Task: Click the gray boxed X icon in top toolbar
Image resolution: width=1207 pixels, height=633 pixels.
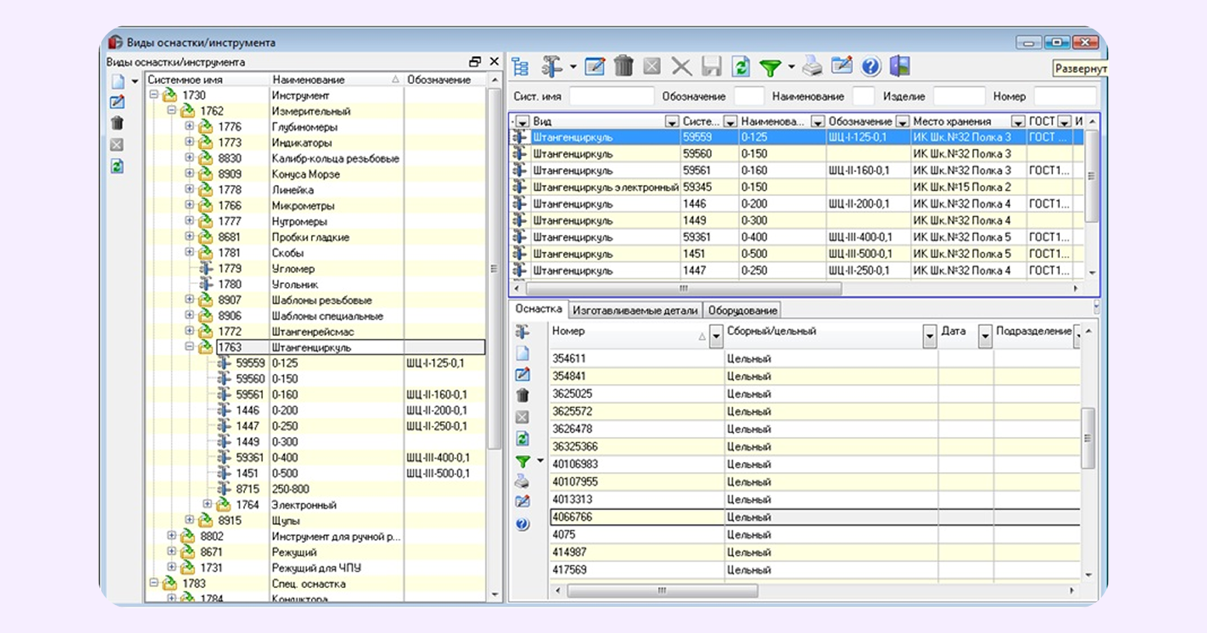Action: pos(652,67)
